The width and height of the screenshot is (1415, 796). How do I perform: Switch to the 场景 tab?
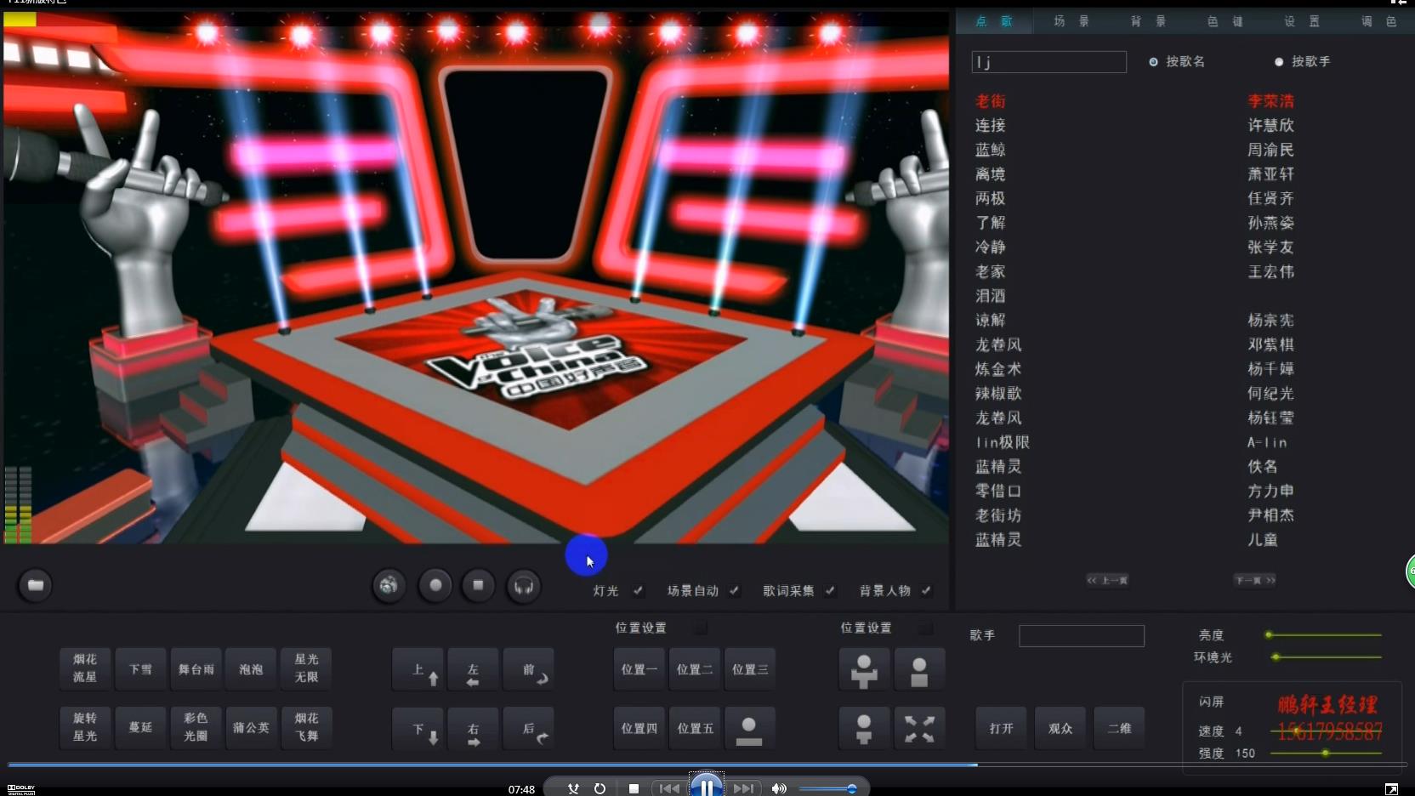tap(1071, 21)
